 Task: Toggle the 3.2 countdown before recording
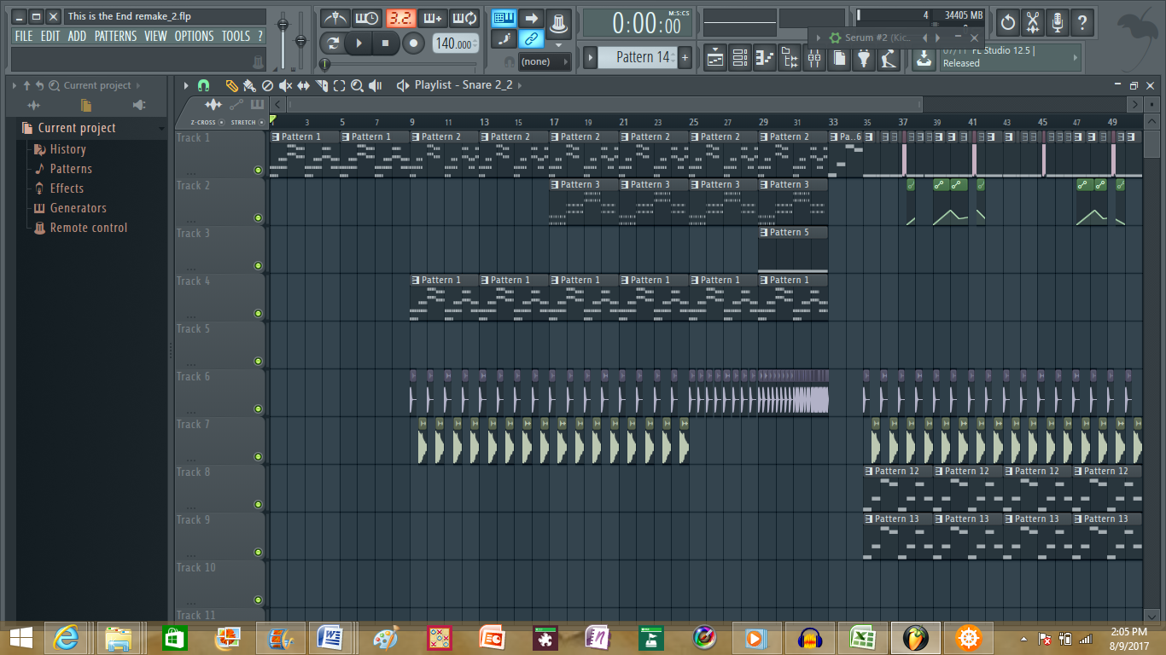tap(400, 18)
